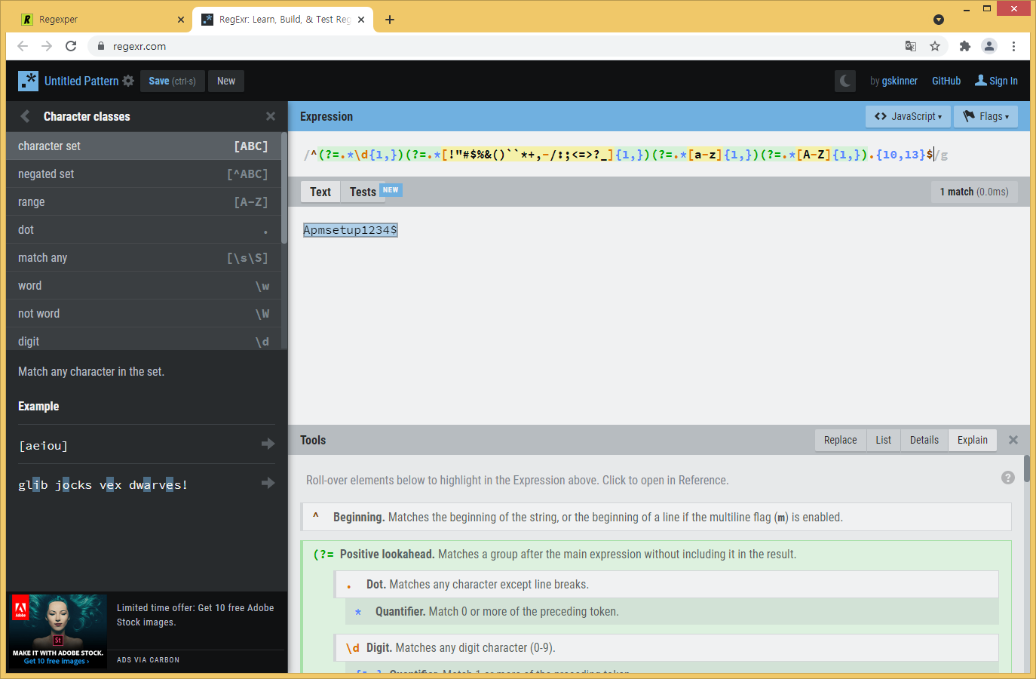
Task: Select not word reference item
Action: click(143, 313)
